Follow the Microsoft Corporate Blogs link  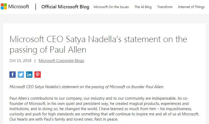61,61
